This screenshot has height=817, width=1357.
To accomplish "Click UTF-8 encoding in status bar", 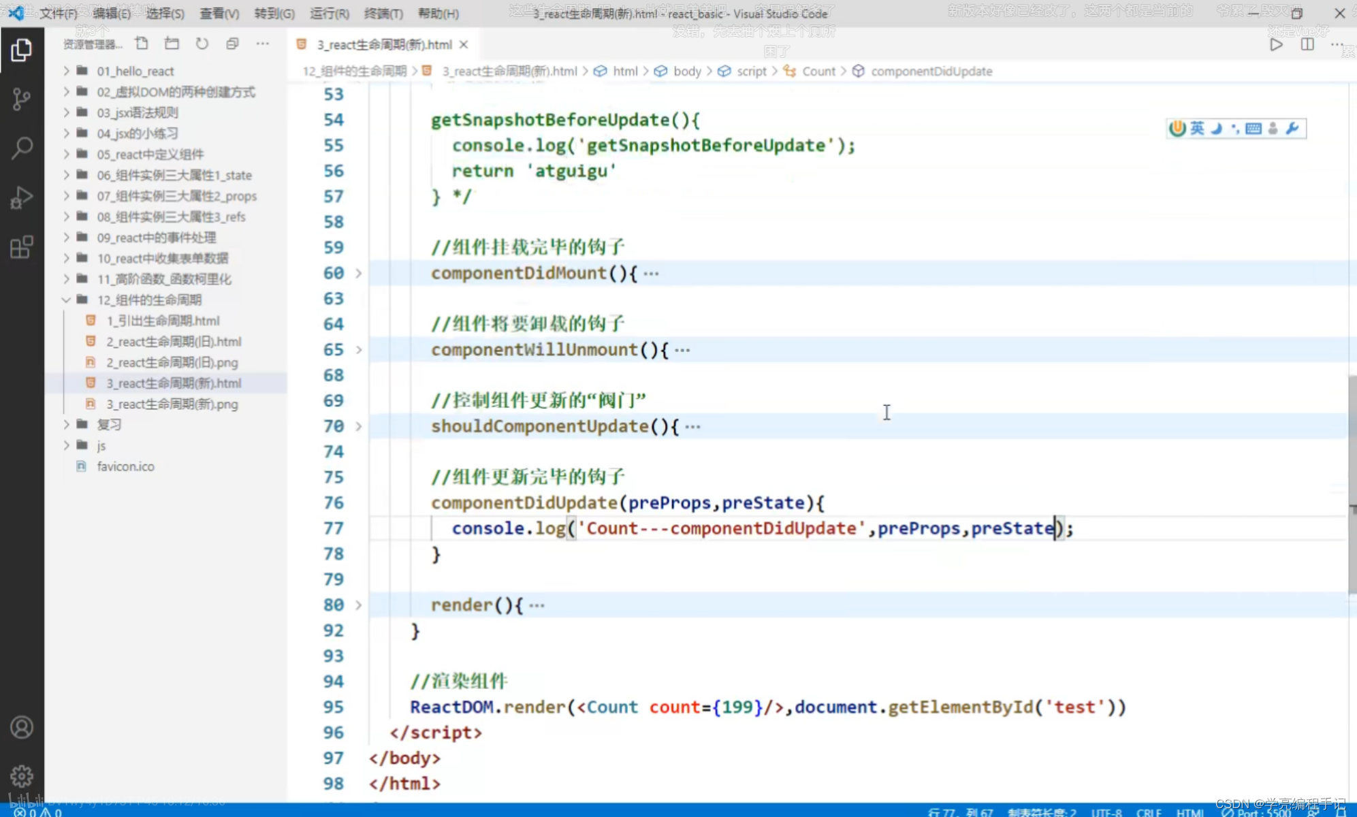I will pos(1106,812).
